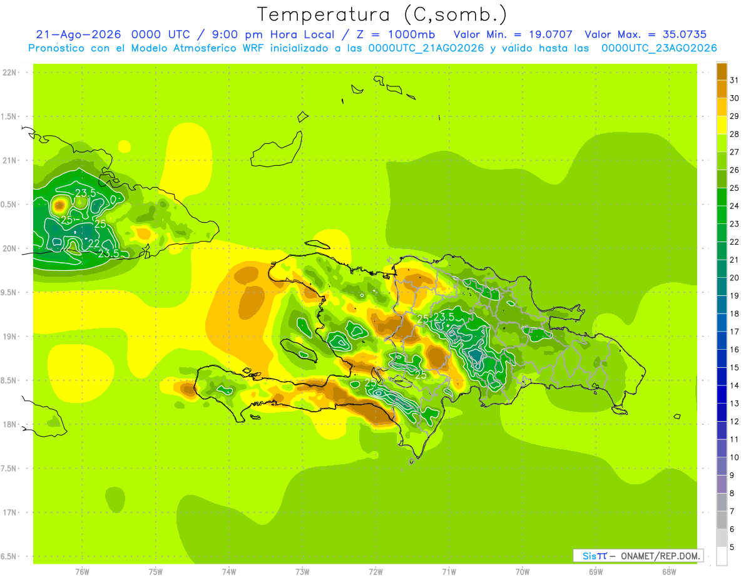This screenshot has width=751, height=580.
Task: Click the "20N" latitude label
Action: coord(10,248)
